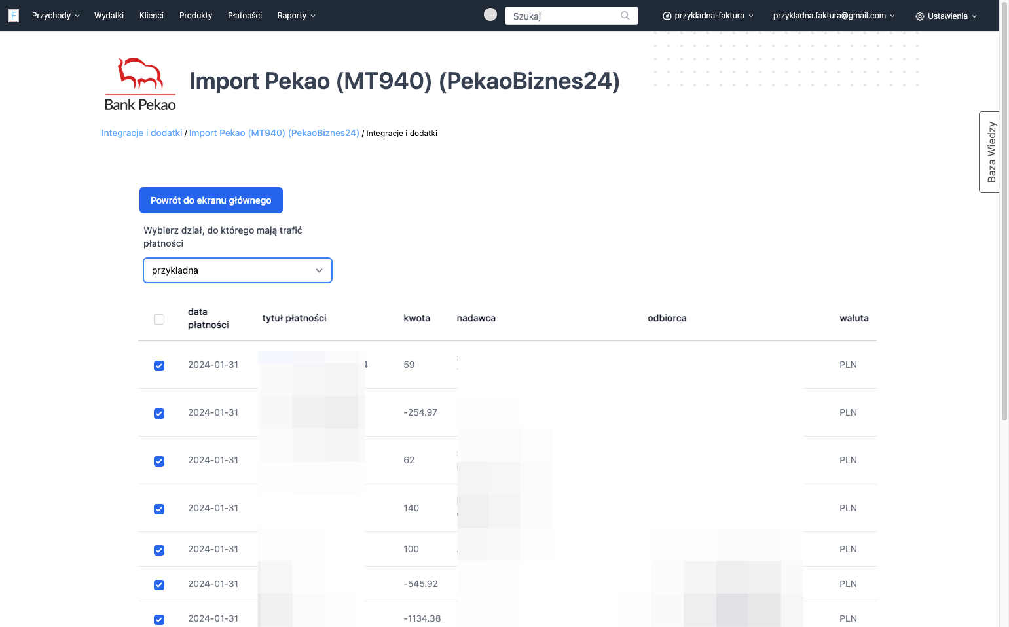Click the date in the -545.92 row
Viewport: 1009px width, 627px height.
coord(213,584)
